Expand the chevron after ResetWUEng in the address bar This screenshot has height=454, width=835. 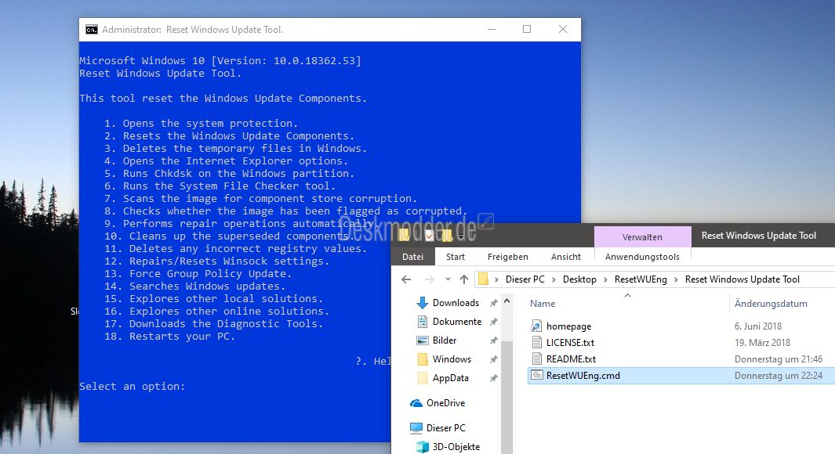pyautogui.click(x=676, y=279)
